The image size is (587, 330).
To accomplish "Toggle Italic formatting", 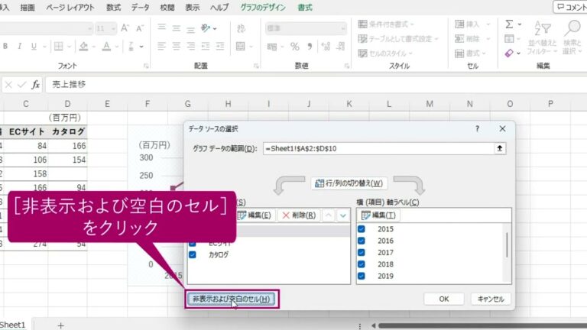I will [x=19, y=46].
